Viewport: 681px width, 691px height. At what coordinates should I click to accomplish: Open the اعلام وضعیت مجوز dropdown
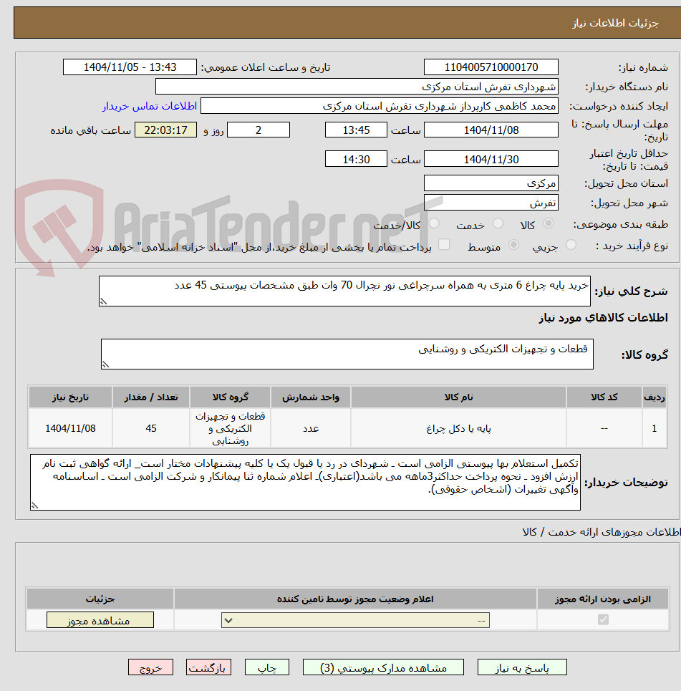click(x=355, y=621)
